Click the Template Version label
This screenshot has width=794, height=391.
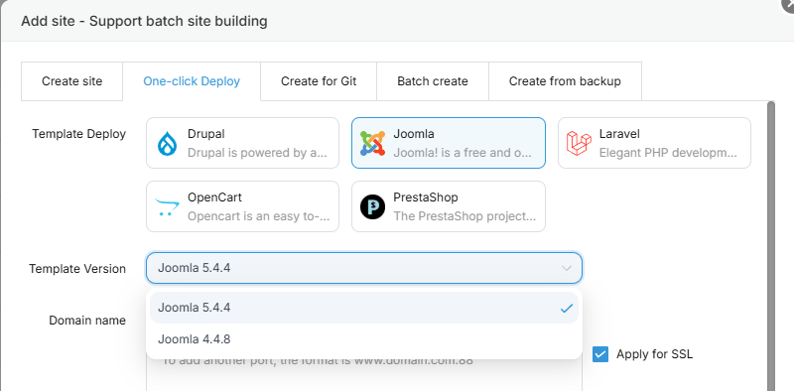coord(77,268)
